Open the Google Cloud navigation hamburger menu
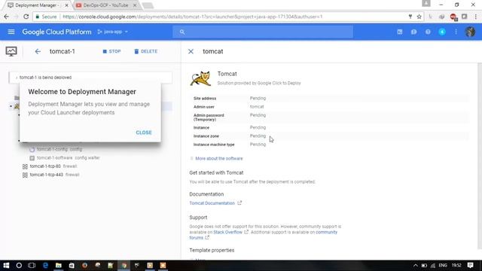 11,32
